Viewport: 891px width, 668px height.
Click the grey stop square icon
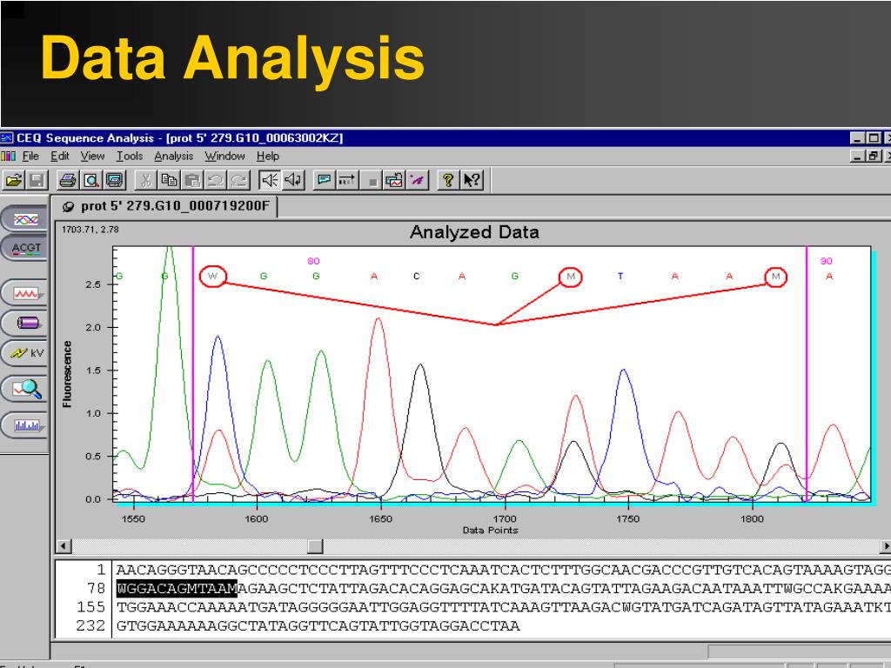pyautogui.click(x=372, y=182)
